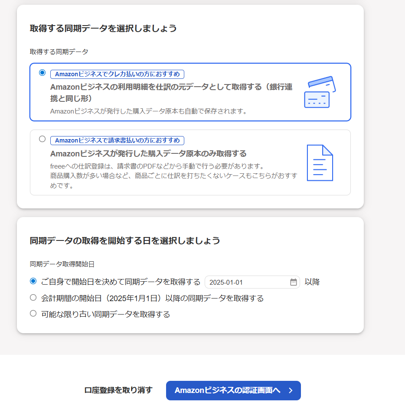Click the heading Amazonビジネスが発行した購入データ原本のみ取得する

click(148, 154)
